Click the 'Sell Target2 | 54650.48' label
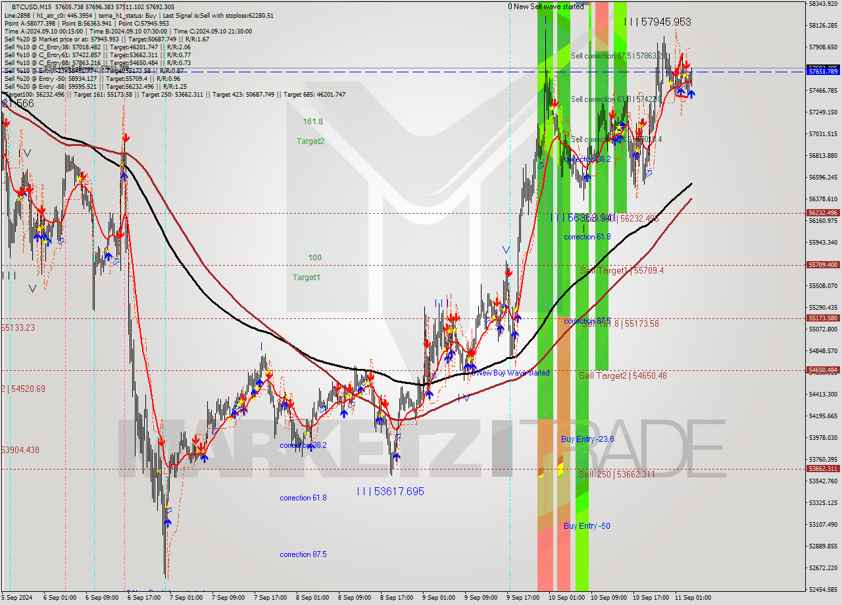This screenshot has width=842, height=605. coord(622,375)
